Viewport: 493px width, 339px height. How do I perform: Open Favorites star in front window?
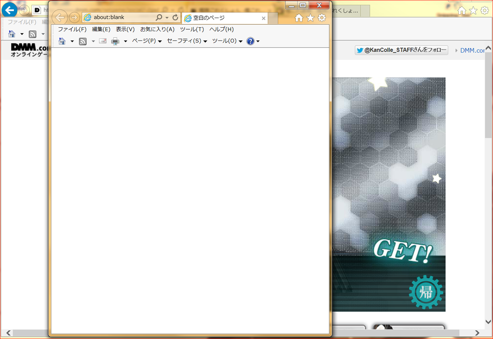pyautogui.click(x=310, y=18)
